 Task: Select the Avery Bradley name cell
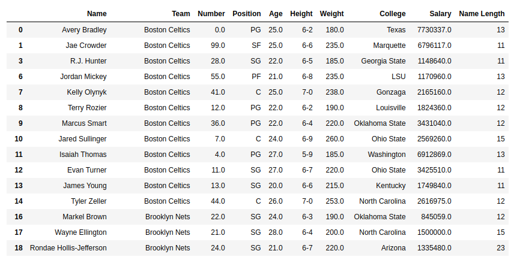click(84, 30)
